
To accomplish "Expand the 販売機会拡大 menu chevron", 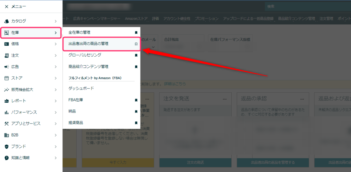I will tap(56, 90).
